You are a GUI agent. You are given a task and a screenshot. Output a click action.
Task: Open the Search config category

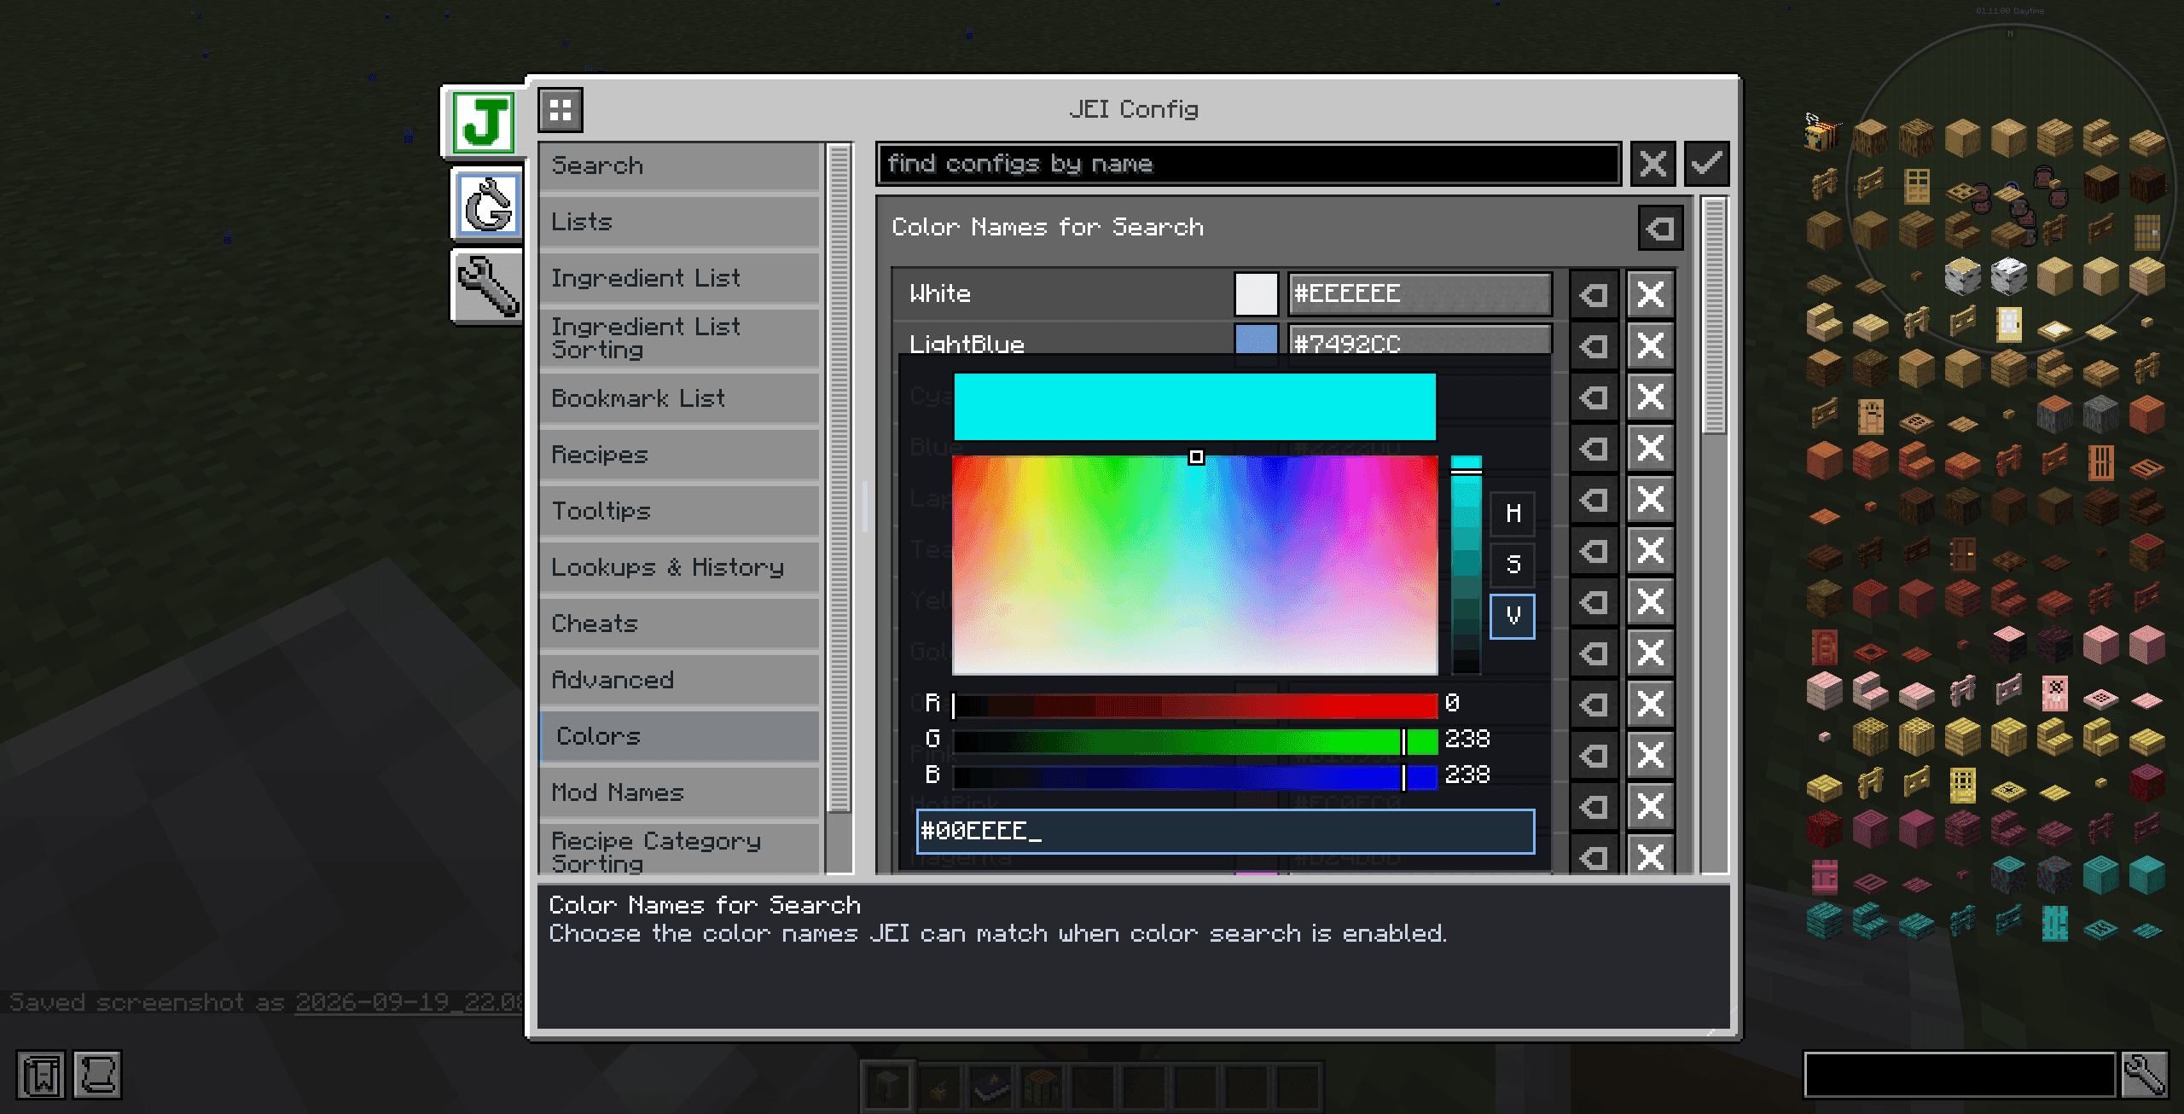tap(680, 166)
